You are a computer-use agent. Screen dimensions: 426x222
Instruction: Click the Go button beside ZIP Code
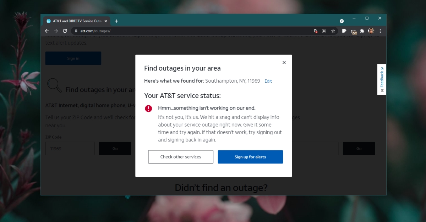click(115, 149)
